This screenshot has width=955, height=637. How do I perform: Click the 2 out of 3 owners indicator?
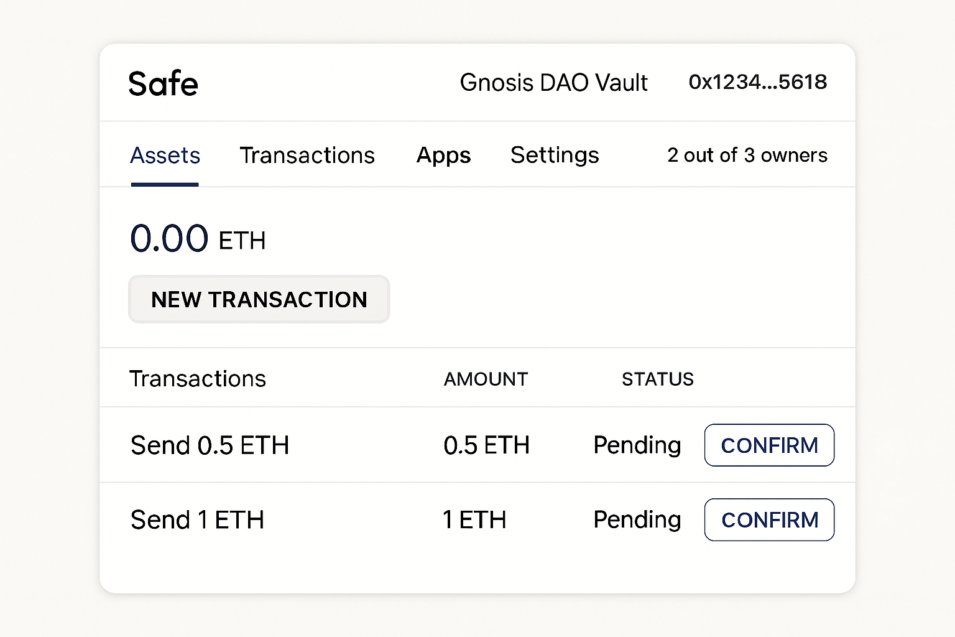(x=747, y=156)
